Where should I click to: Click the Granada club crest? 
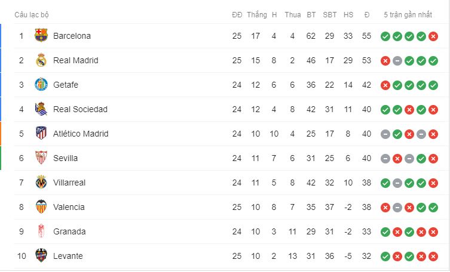coord(41,231)
